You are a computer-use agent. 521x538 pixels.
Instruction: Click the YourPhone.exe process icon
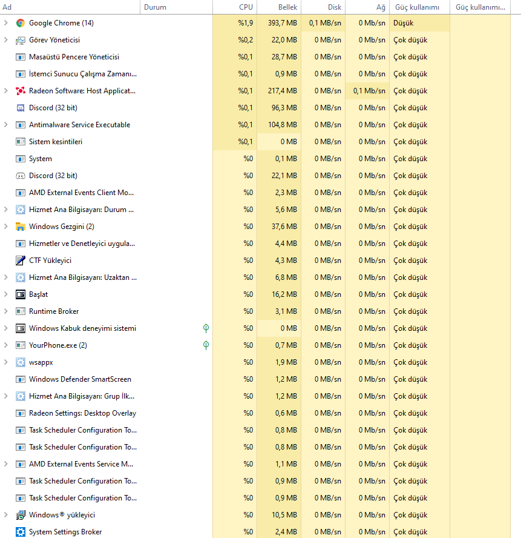21,345
